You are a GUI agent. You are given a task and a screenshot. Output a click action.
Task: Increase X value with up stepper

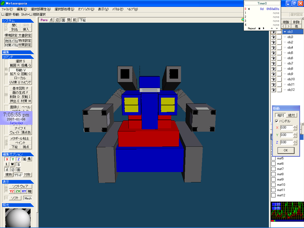pyautogui.click(x=295, y=126)
